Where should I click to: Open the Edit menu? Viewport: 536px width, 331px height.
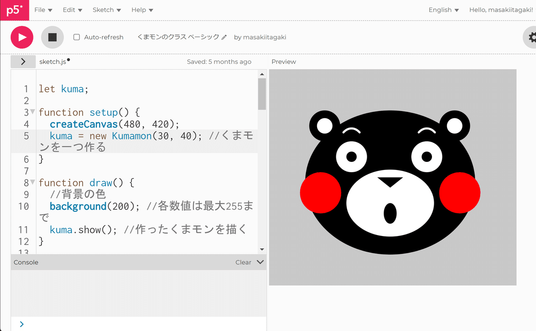(72, 10)
